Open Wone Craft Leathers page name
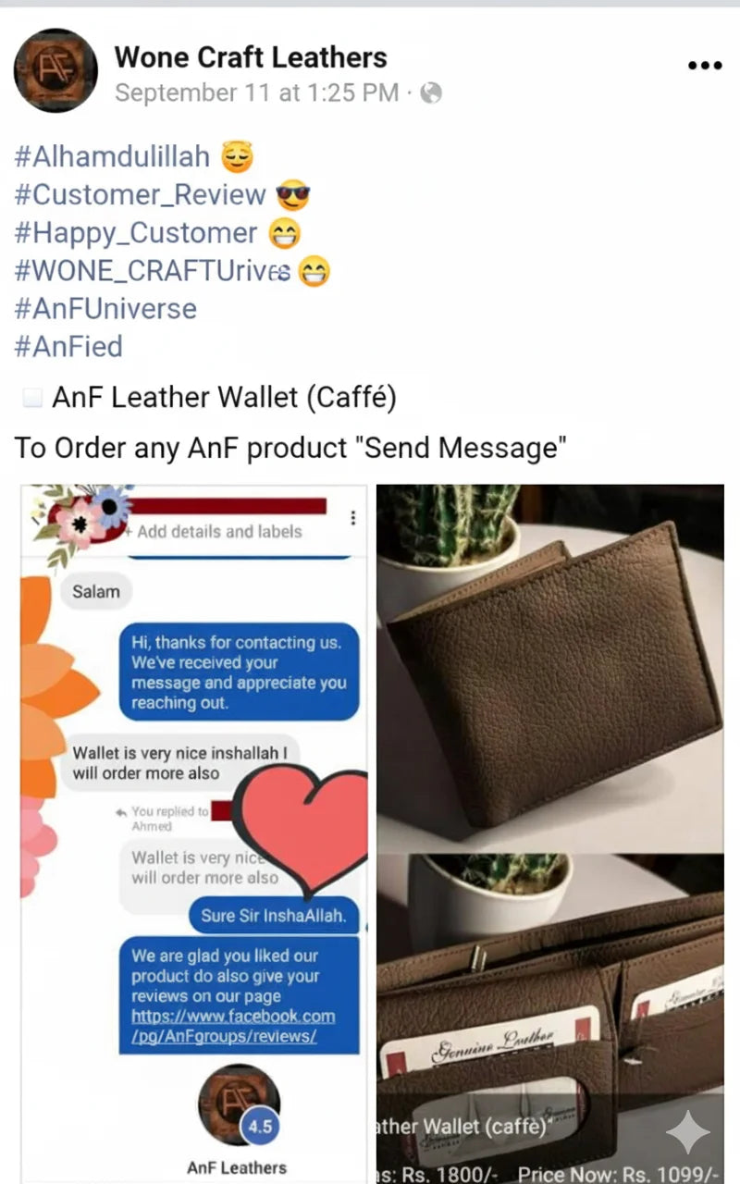Image resolution: width=740 pixels, height=1184 pixels. (x=251, y=57)
